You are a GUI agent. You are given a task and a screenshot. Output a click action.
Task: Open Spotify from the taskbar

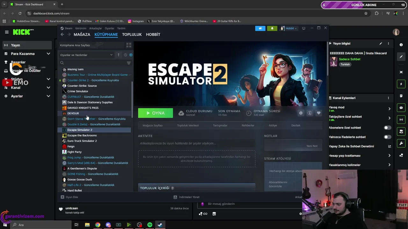point(150,225)
